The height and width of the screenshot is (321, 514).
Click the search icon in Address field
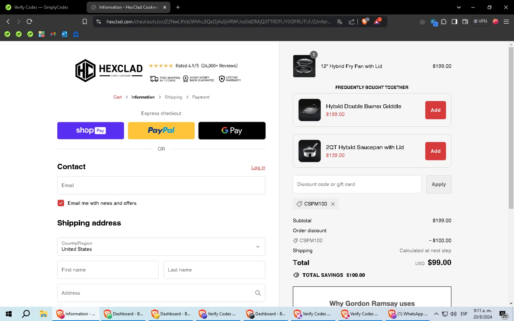click(x=258, y=293)
